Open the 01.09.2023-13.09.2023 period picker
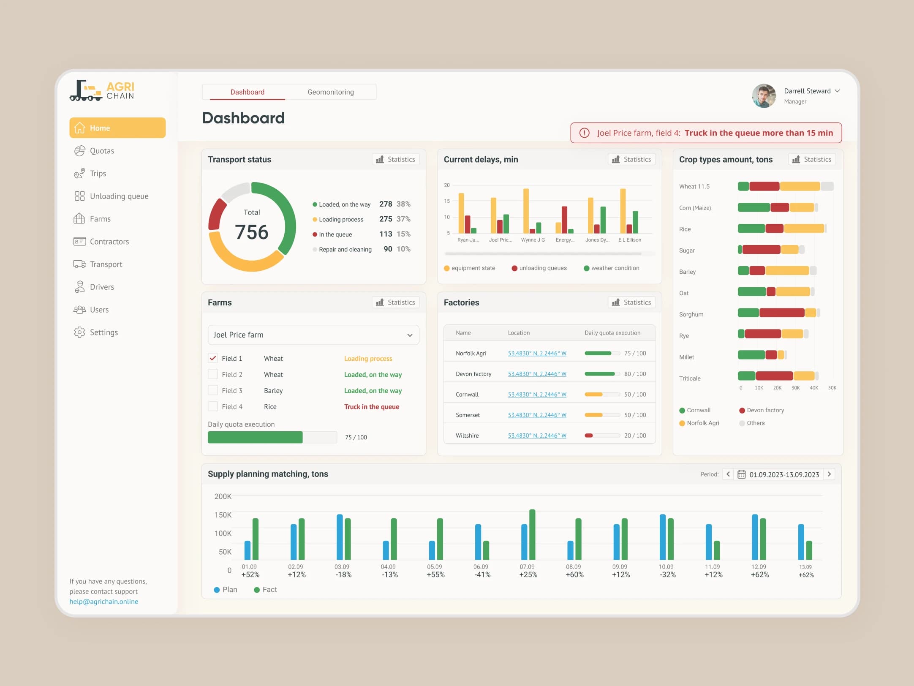The width and height of the screenshot is (914, 686). pos(779,474)
